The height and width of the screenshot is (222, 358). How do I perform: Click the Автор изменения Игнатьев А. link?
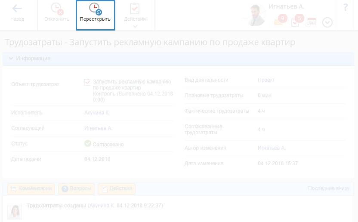[272, 148]
